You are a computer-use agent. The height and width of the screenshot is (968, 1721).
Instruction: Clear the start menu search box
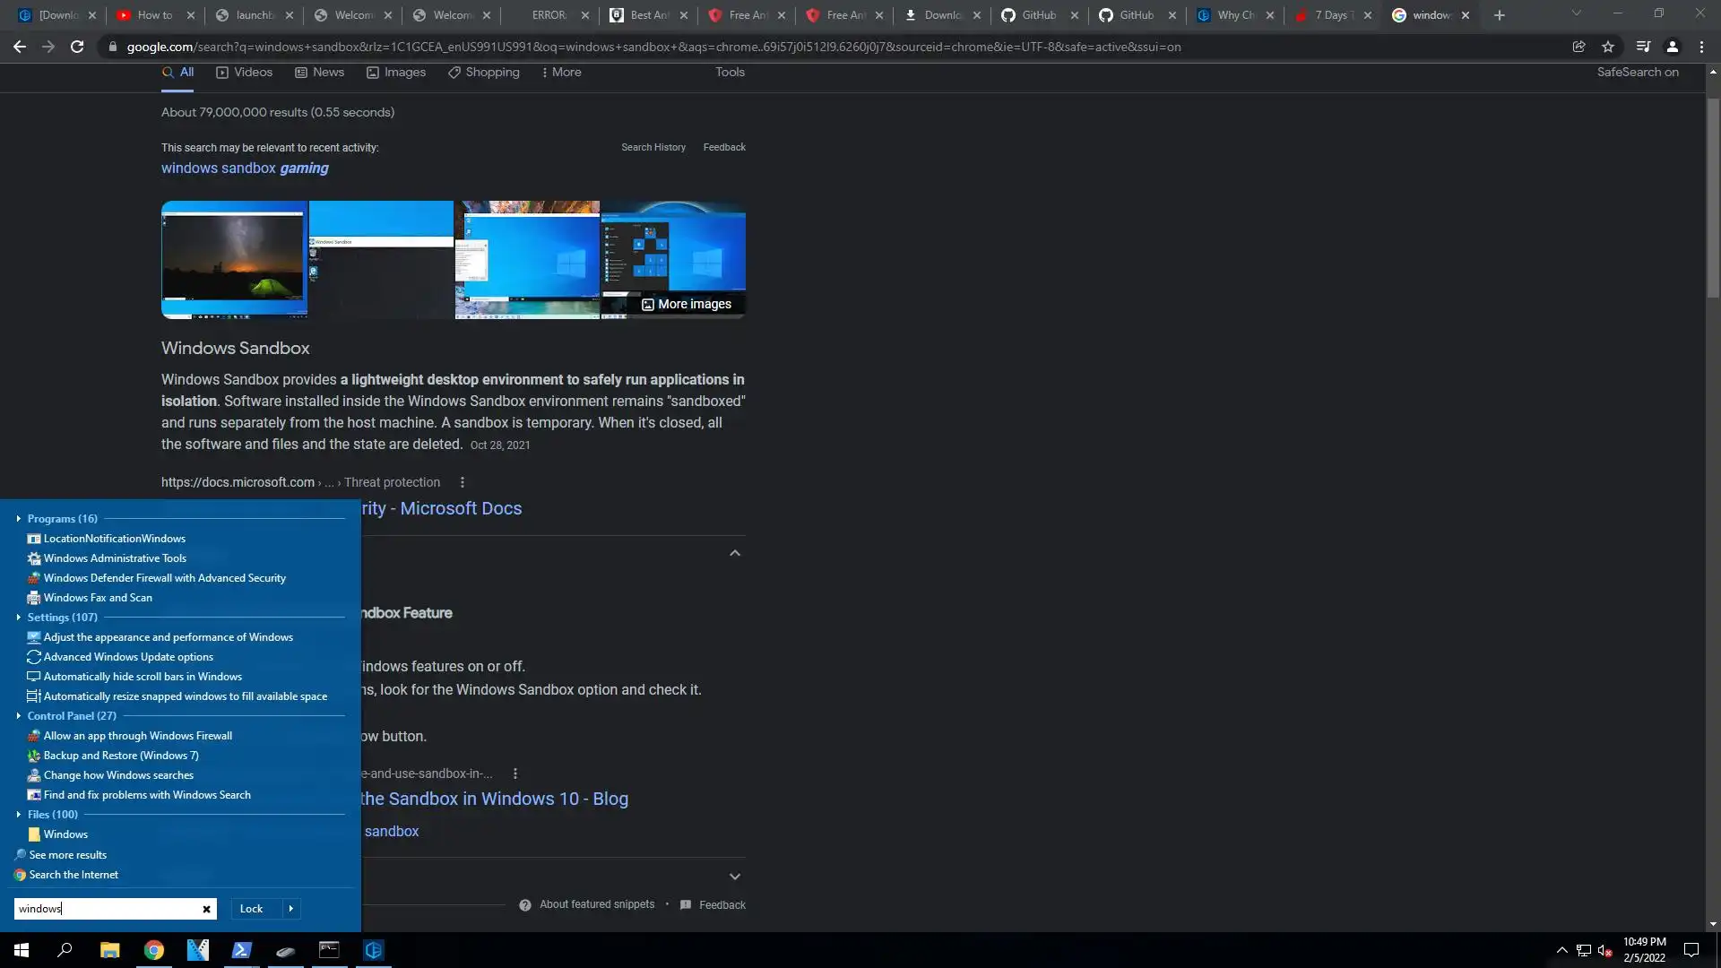(x=206, y=909)
